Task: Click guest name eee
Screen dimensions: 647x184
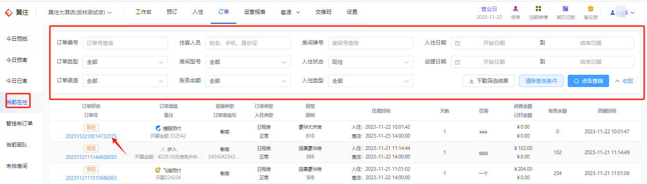Action: [x=483, y=132]
